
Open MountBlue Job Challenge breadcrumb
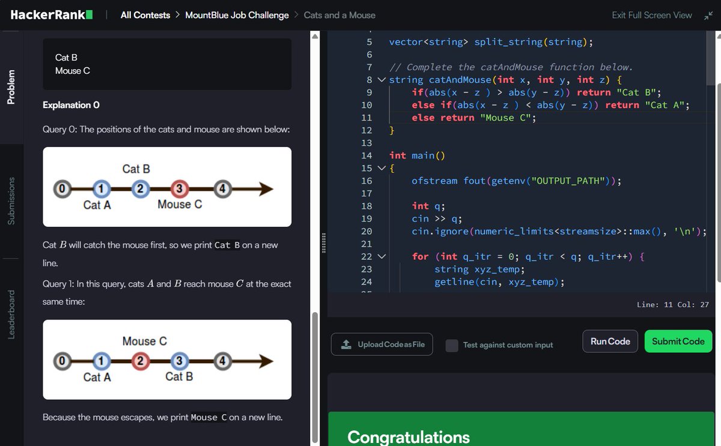[x=237, y=15]
